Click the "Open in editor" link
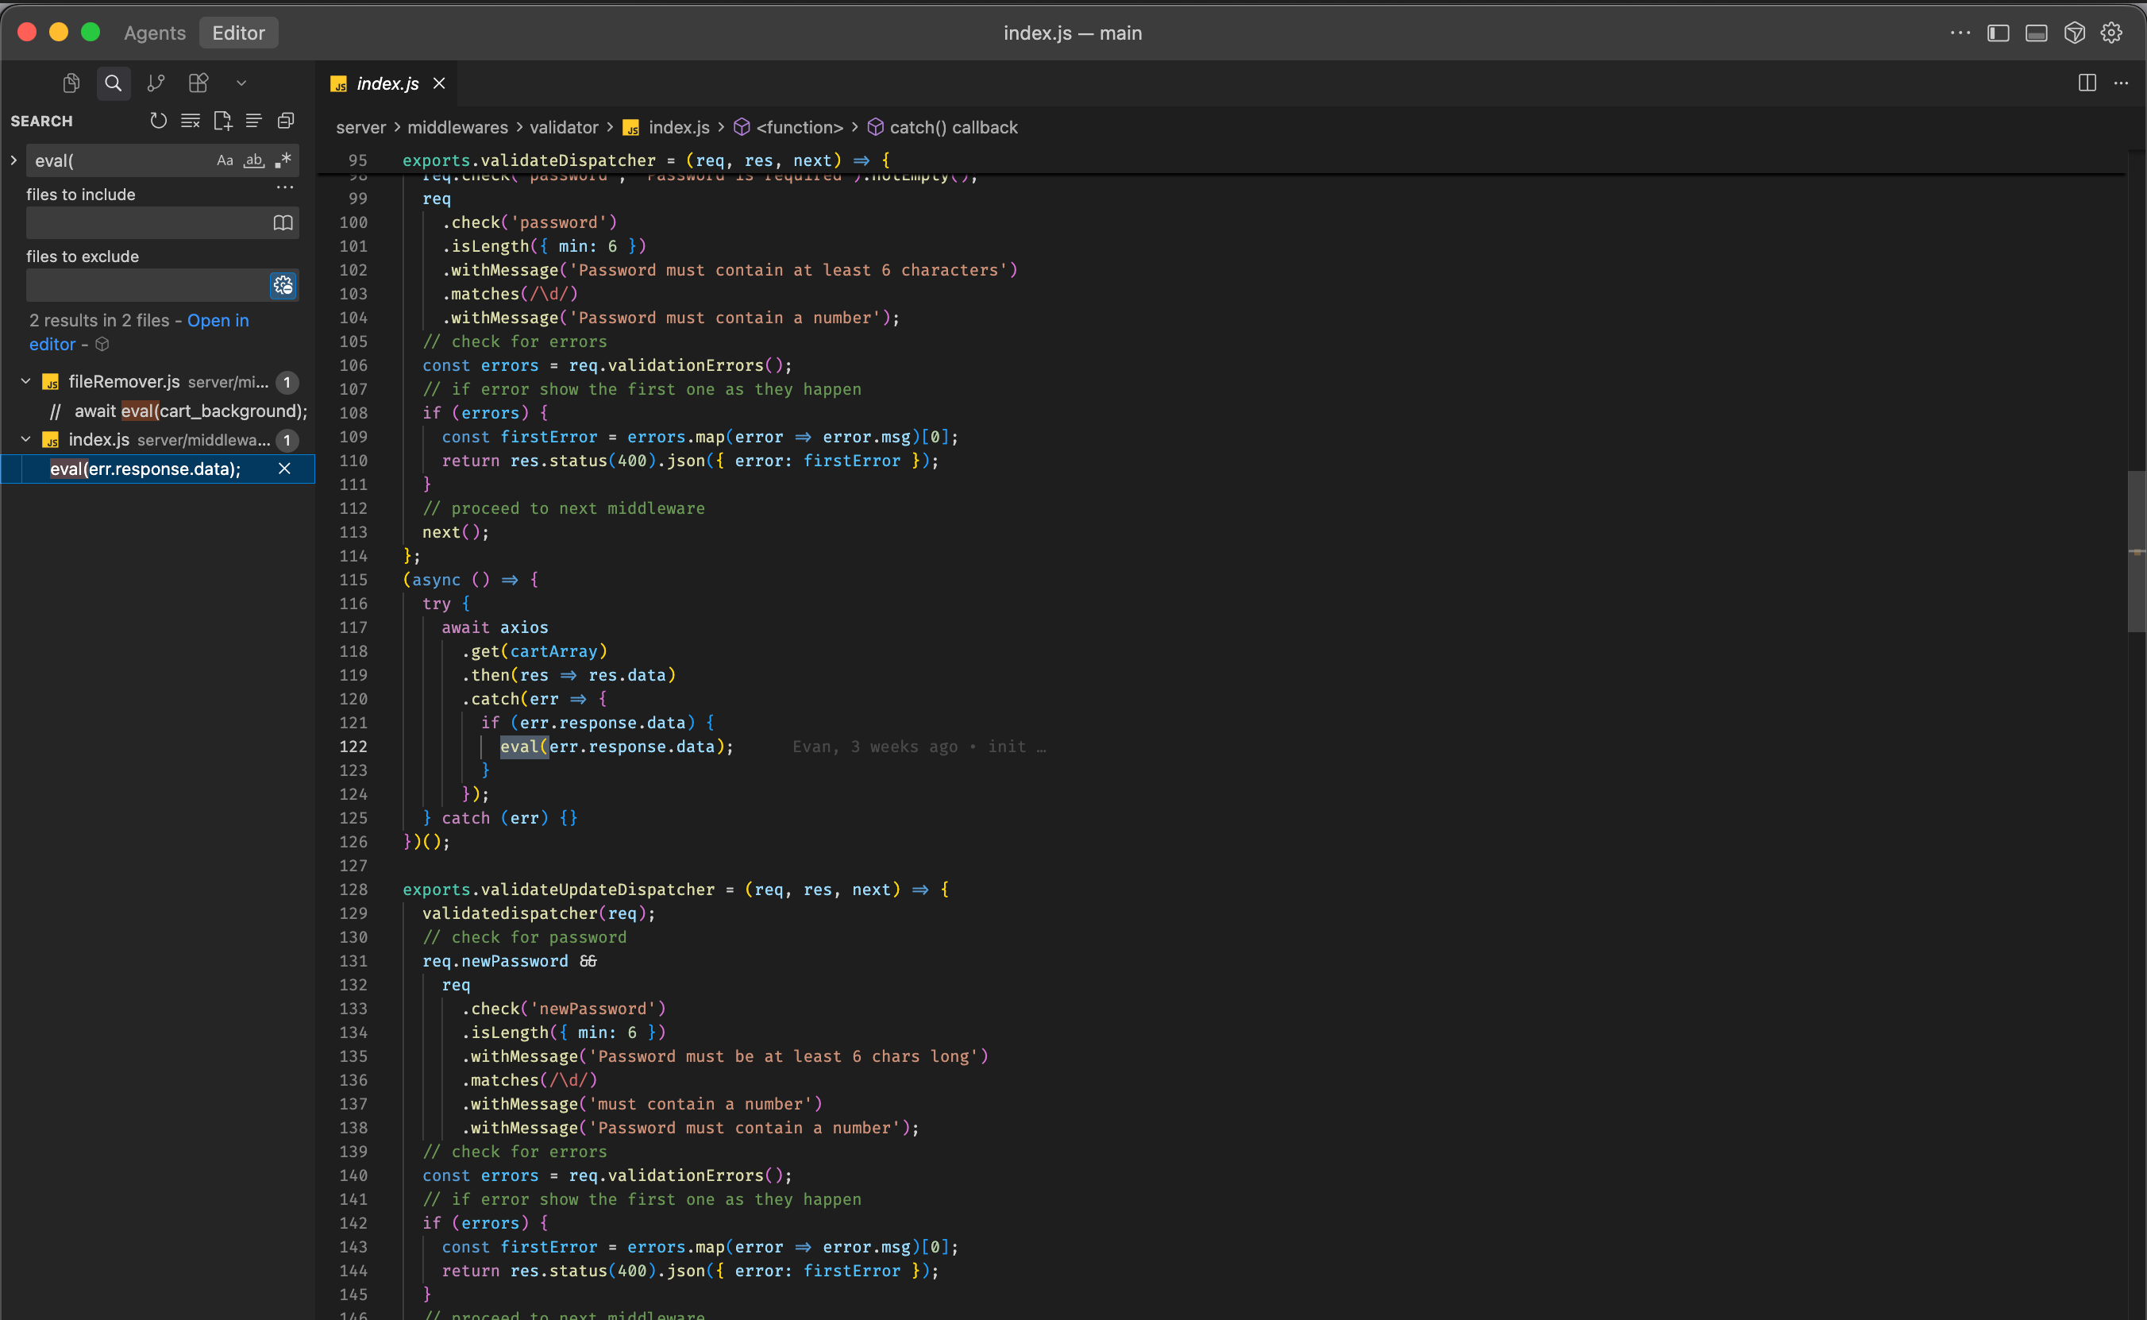This screenshot has height=1320, width=2147. click(218, 320)
